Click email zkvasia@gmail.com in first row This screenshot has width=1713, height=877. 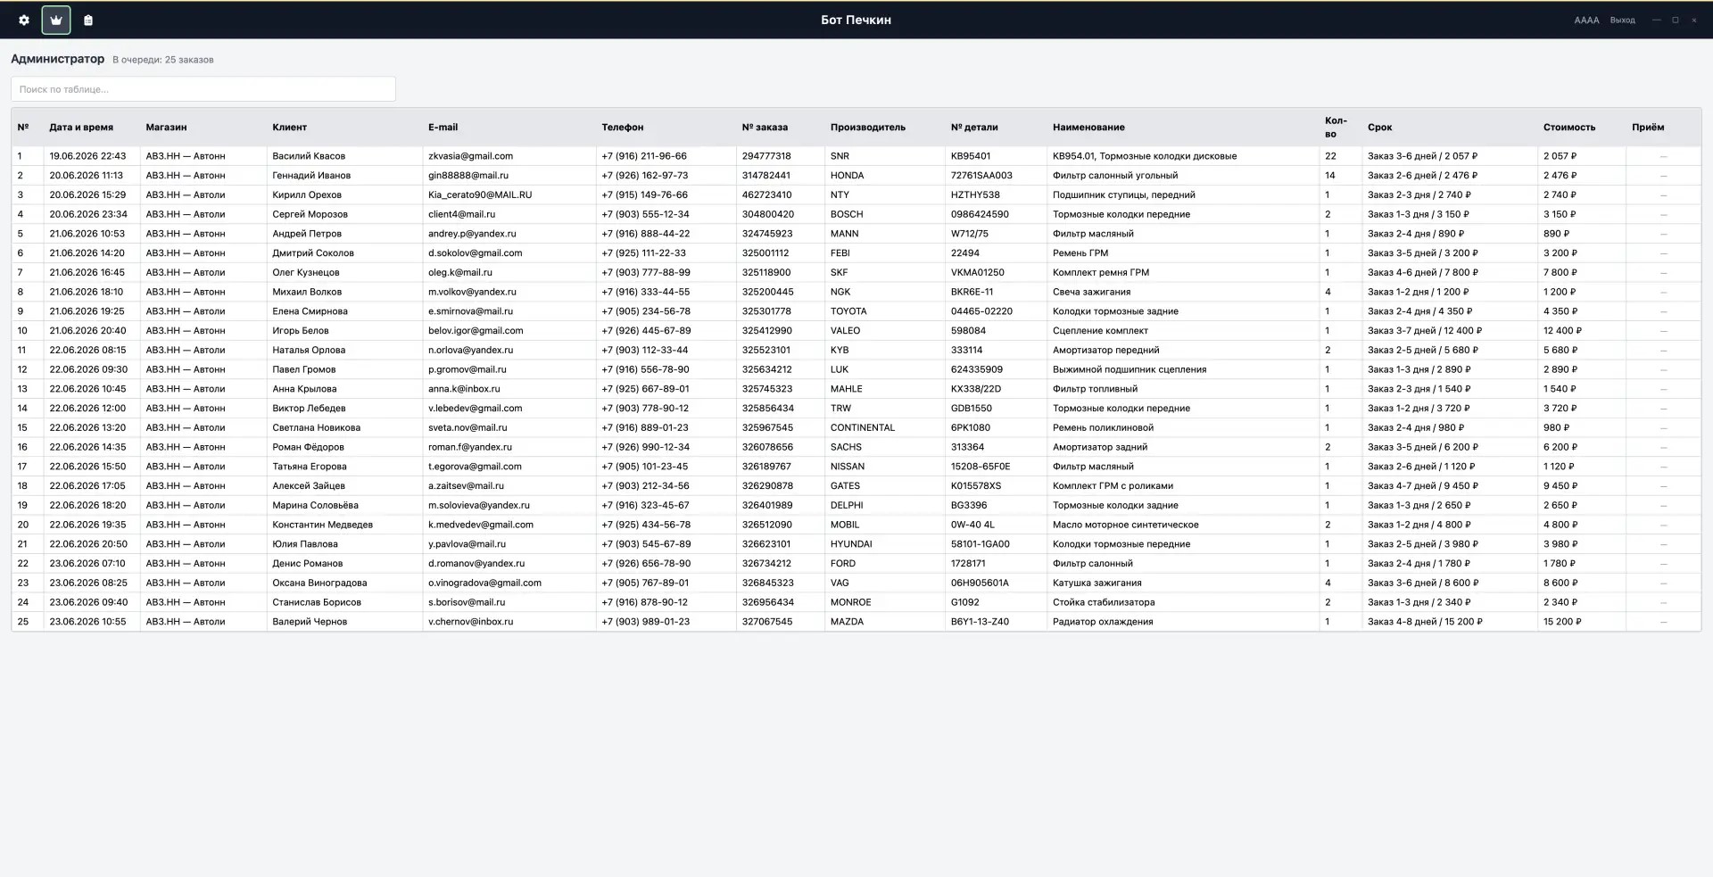coord(470,156)
